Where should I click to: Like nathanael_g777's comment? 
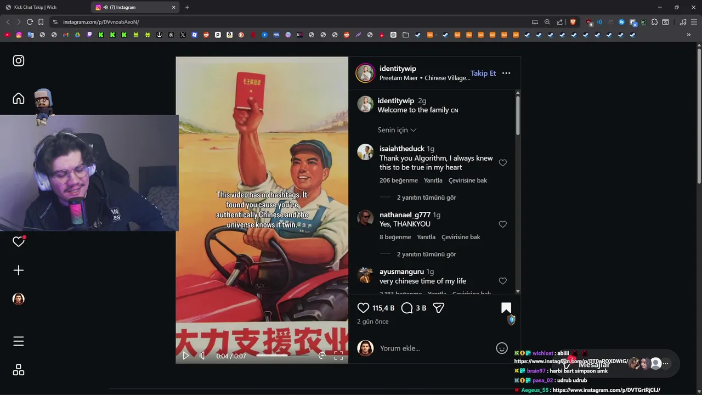(502, 224)
